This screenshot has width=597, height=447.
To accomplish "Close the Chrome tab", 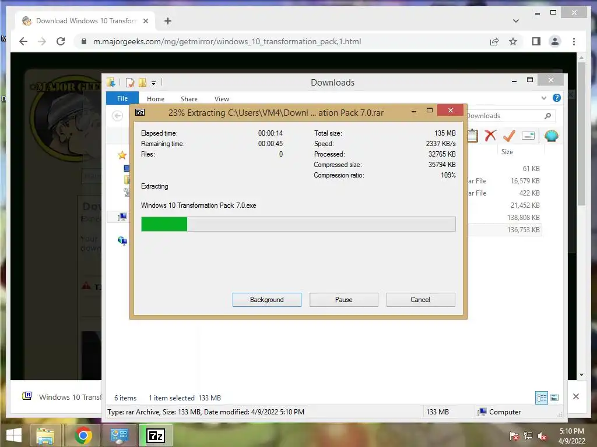I will click(145, 21).
